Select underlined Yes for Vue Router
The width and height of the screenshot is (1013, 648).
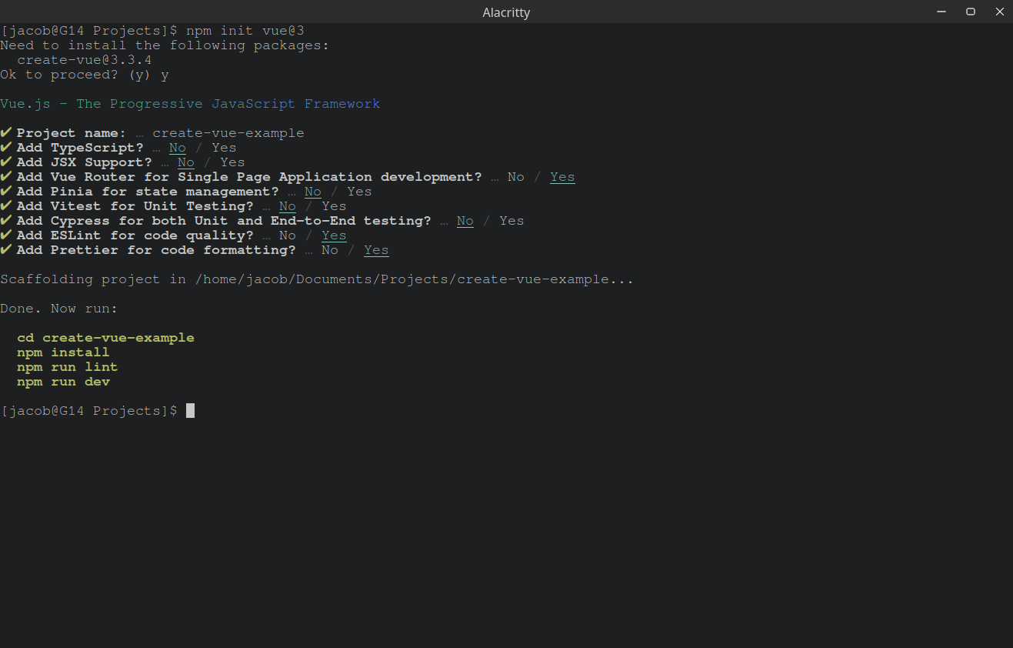562,177
